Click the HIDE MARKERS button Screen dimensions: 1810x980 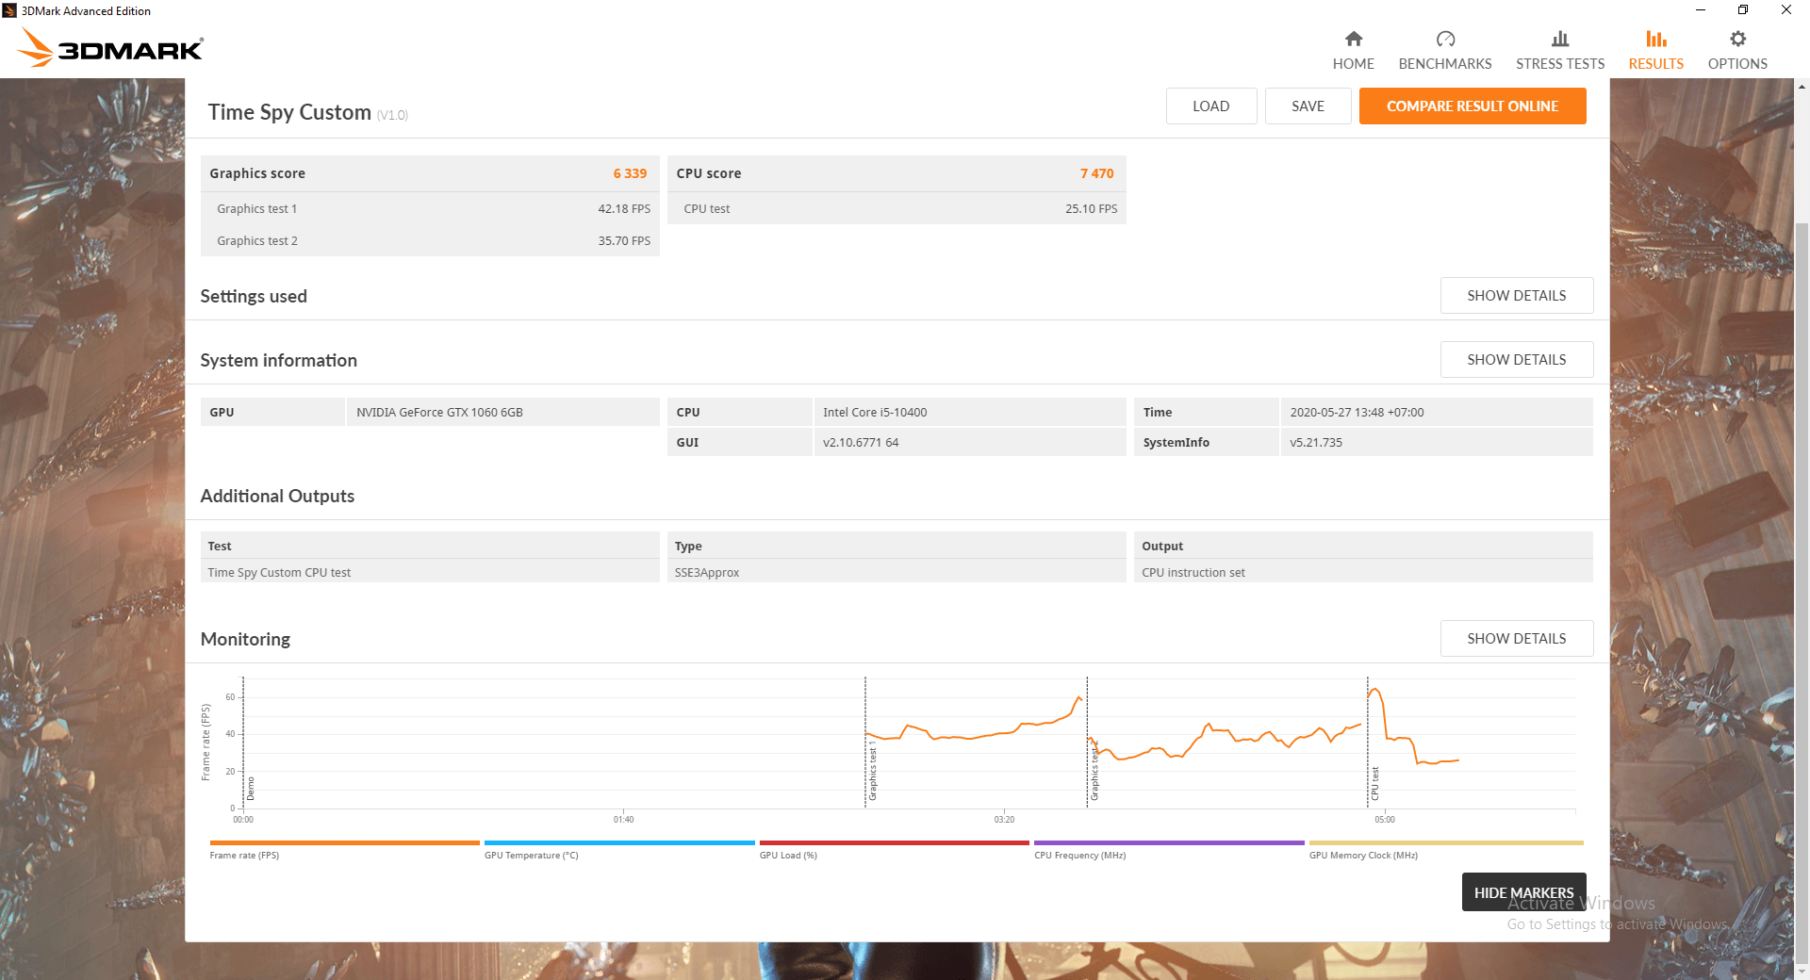[x=1523, y=892]
